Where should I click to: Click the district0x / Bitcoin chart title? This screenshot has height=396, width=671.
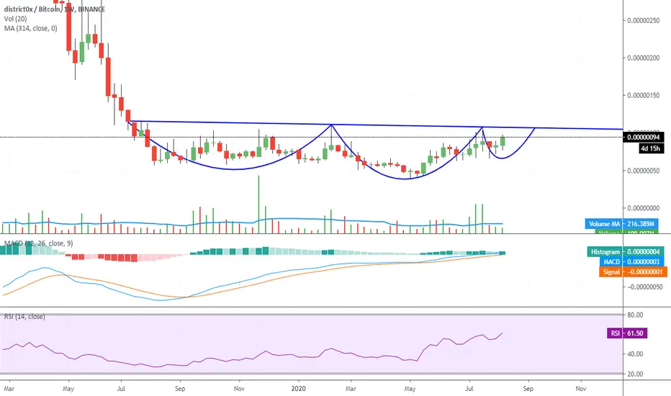(54, 9)
